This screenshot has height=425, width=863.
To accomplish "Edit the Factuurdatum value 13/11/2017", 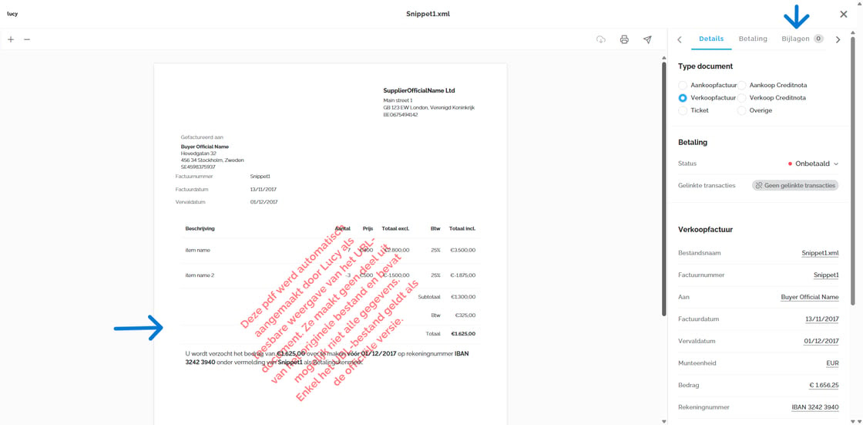I will [821, 319].
